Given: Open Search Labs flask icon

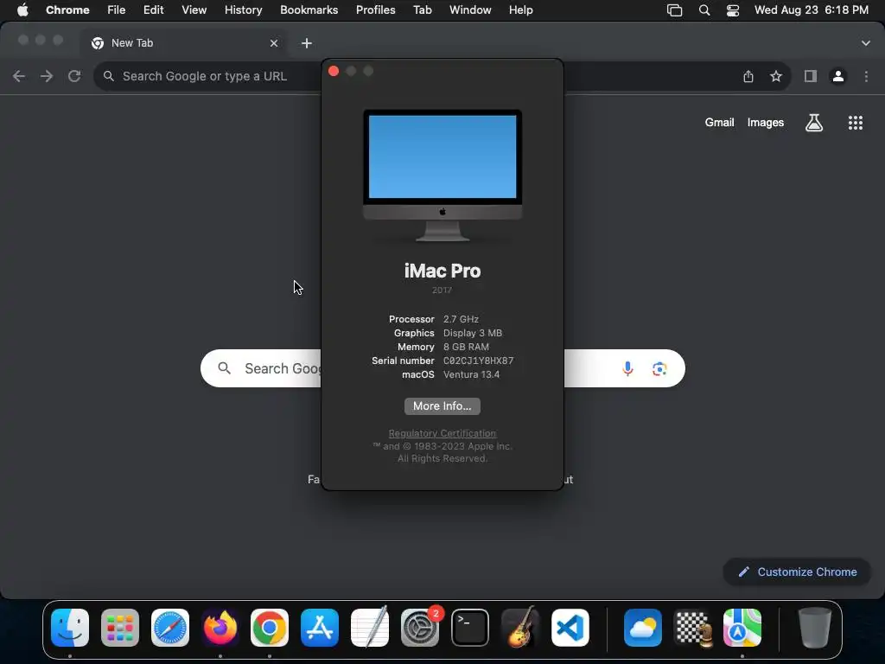Looking at the screenshot, I should (814, 123).
